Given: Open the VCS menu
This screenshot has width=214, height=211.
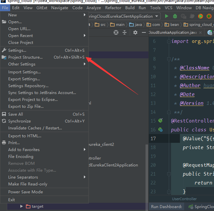Looking at the screenshot, I should click(168, 8).
